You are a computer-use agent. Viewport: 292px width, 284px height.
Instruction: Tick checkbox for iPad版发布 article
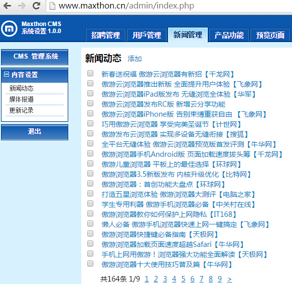(x=90, y=93)
